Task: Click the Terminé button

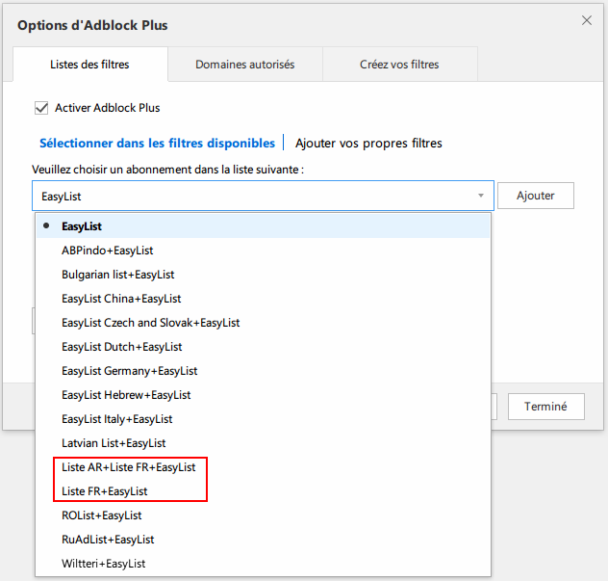Action: [x=546, y=407]
